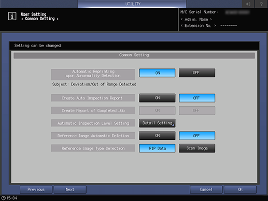Click 'Subject: Deviation/Out of Range Detected' text
The height and width of the screenshot is (201, 268).
pos(94,84)
